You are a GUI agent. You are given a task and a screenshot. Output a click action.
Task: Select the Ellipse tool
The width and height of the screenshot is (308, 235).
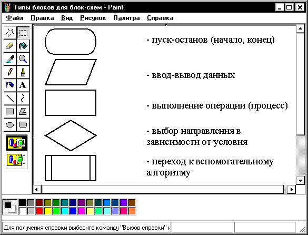click(x=10, y=125)
